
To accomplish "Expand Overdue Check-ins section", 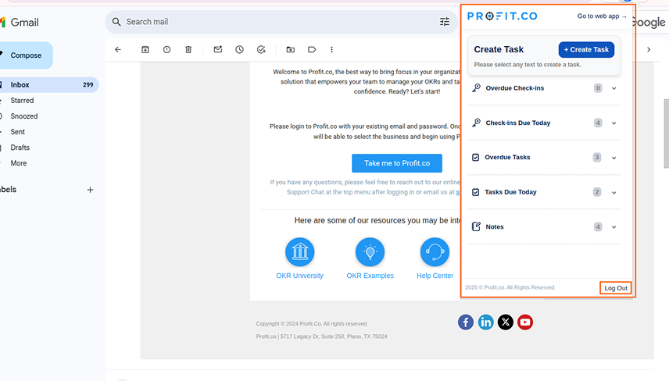I will pyautogui.click(x=614, y=88).
